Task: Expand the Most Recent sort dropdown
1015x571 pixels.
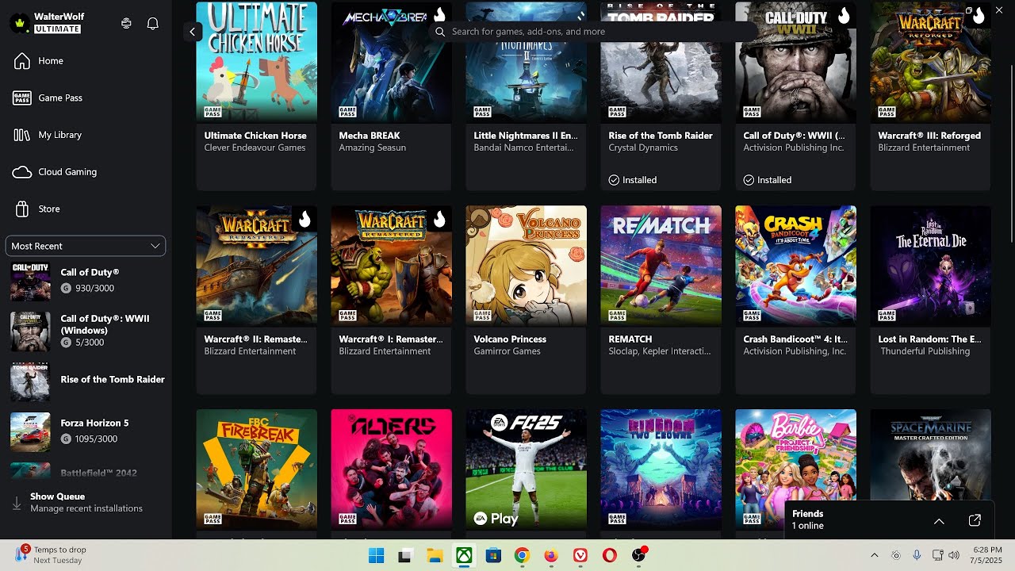Action: click(86, 246)
